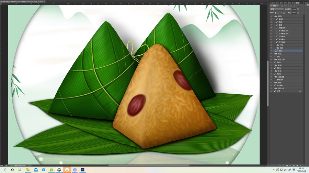This screenshot has height=173, width=309.
Task: Switch to the 路径 panel tab
Action: coord(293,3)
